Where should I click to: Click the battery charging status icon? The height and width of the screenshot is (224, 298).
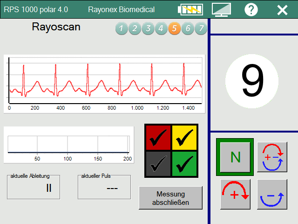click(190, 9)
